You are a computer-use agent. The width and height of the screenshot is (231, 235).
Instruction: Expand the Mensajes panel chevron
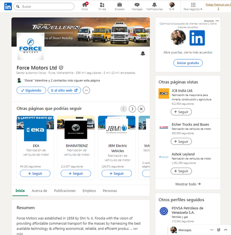[225, 230]
